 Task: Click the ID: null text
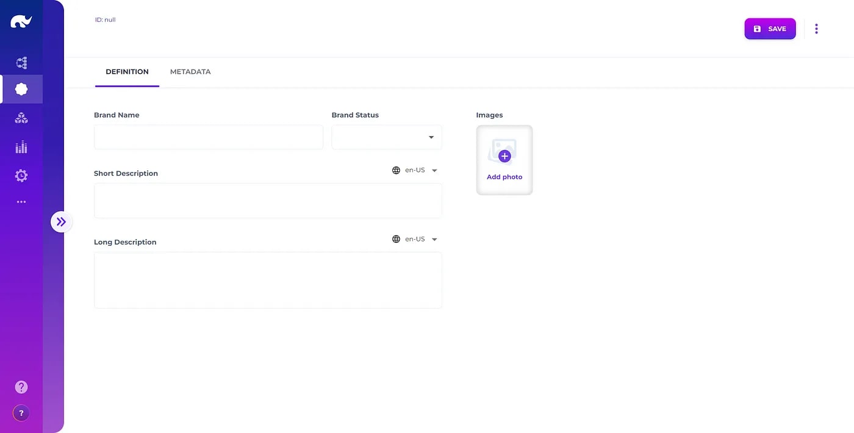[x=105, y=20]
